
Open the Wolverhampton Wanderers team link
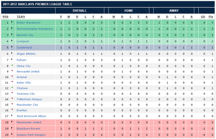(35, 29)
